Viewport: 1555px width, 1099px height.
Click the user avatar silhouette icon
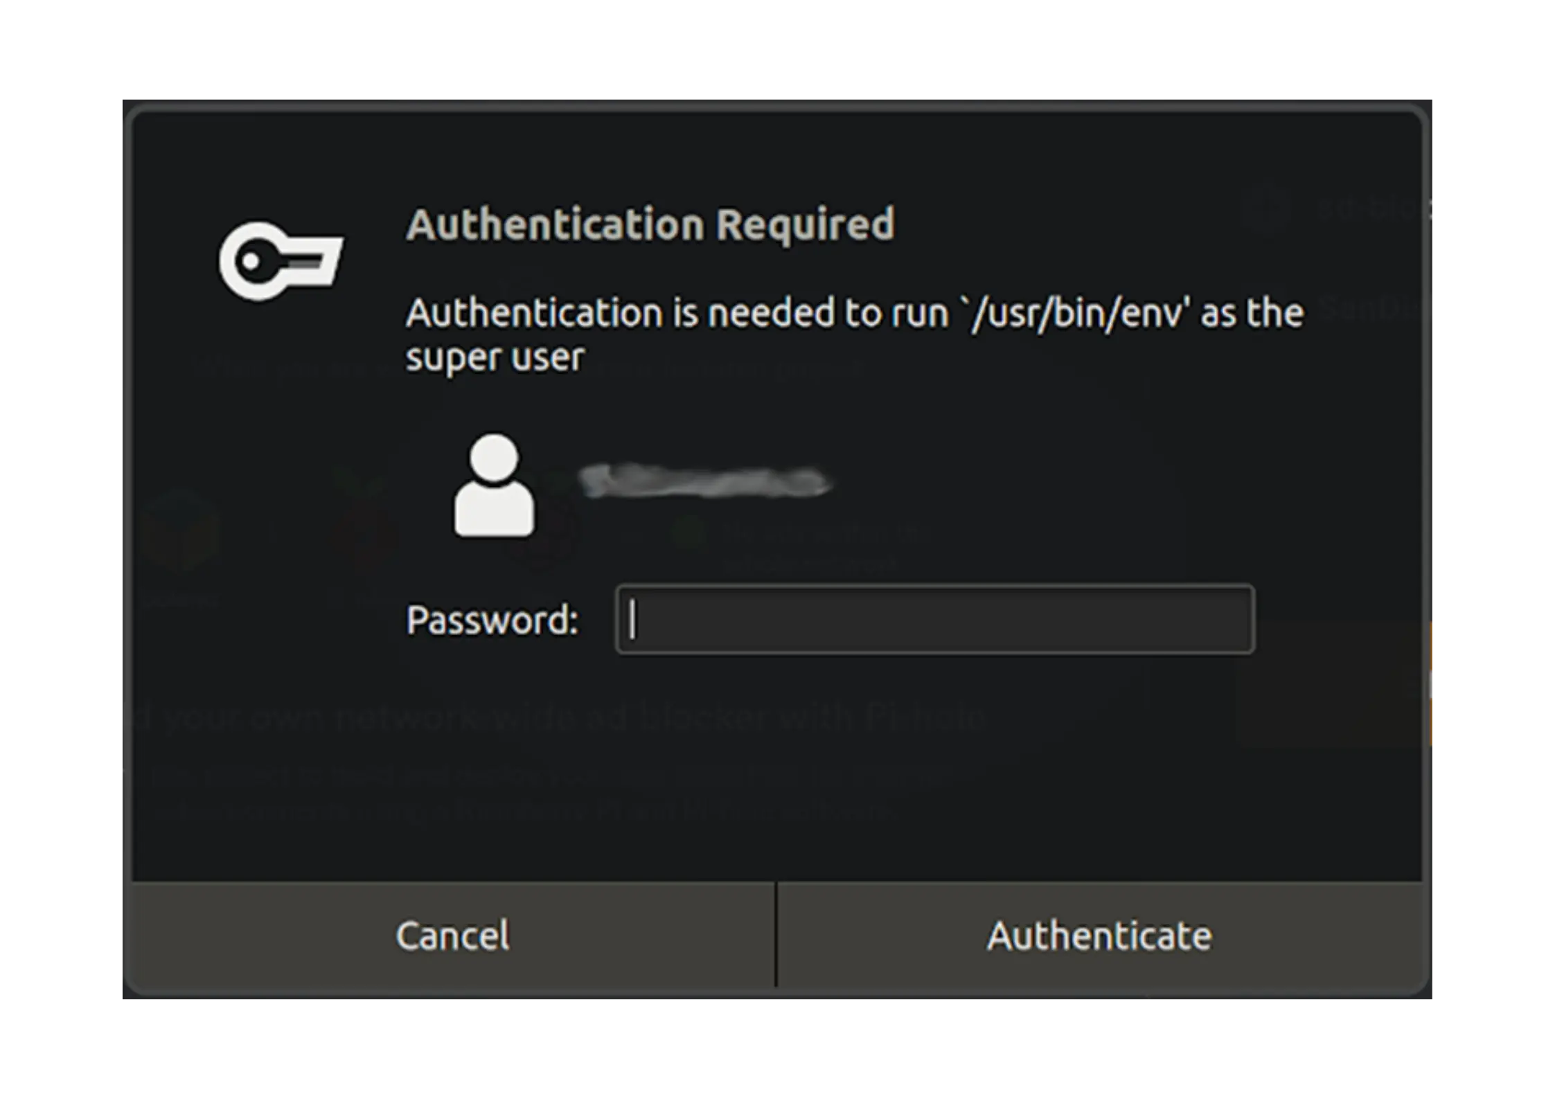point(494,485)
